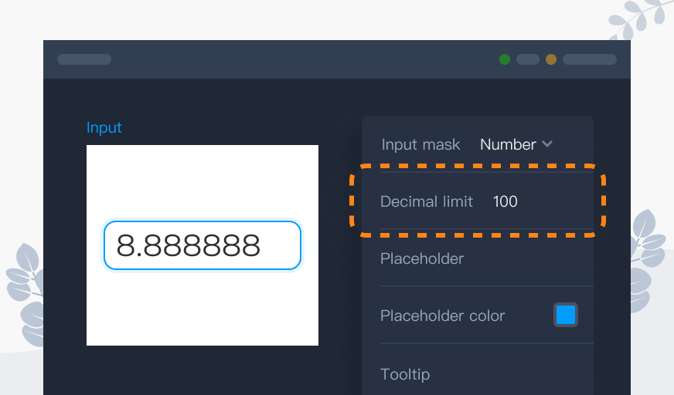Open the Placeholder color blue swatch

(x=566, y=315)
